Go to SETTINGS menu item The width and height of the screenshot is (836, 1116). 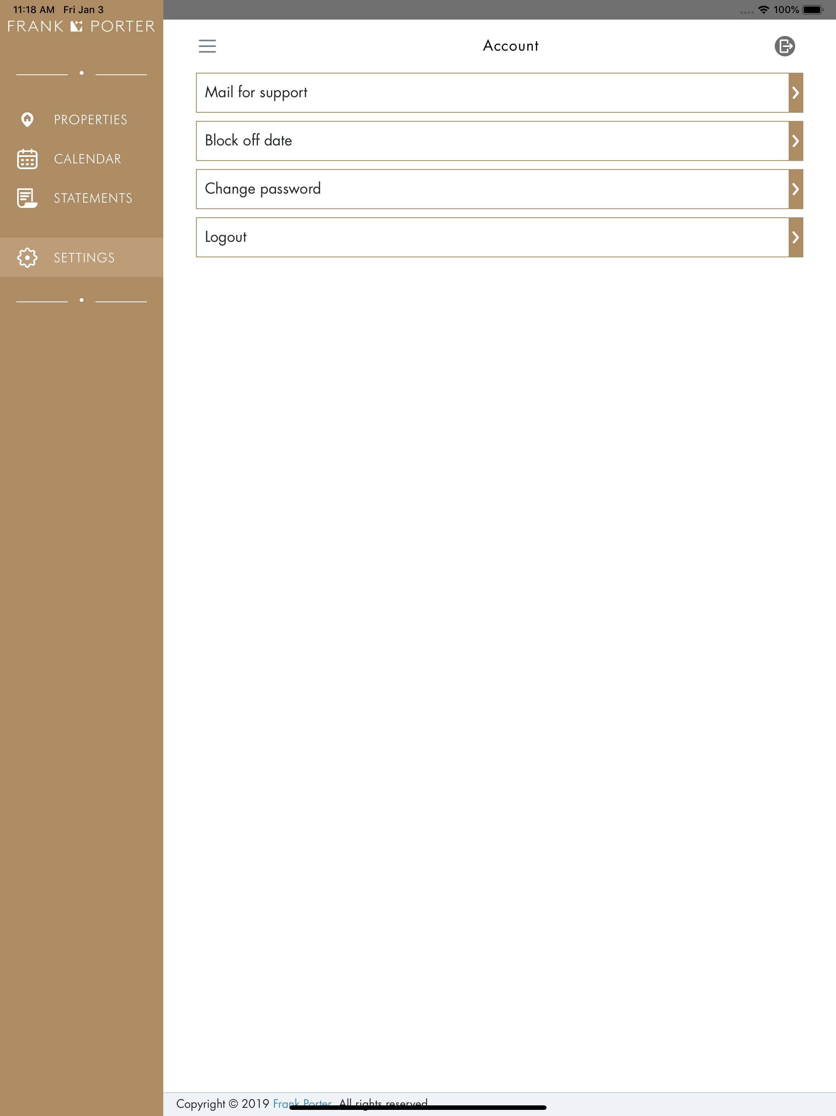(82, 257)
